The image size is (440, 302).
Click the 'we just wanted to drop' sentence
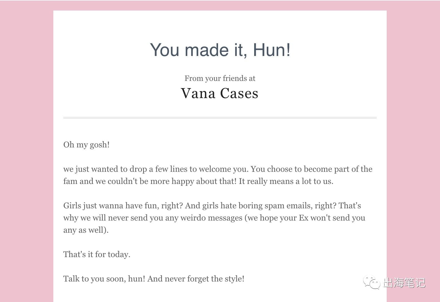[x=156, y=169]
